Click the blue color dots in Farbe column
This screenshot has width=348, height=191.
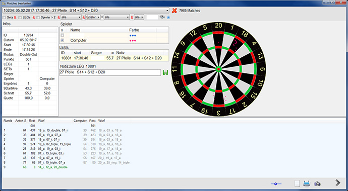[133, 35]
